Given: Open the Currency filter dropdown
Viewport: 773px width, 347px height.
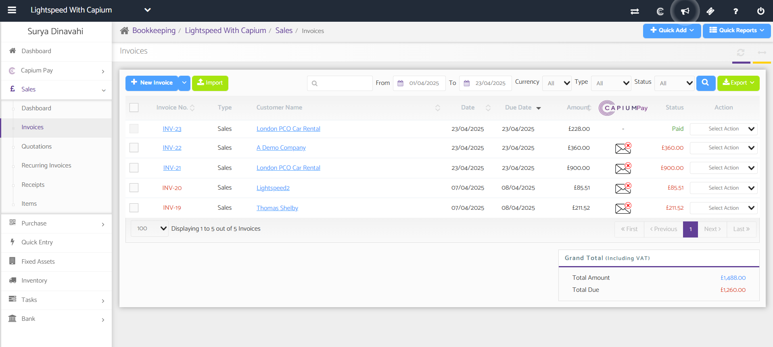Looking at the screenshot, I should pyautogui.click(x=557, y=83).
